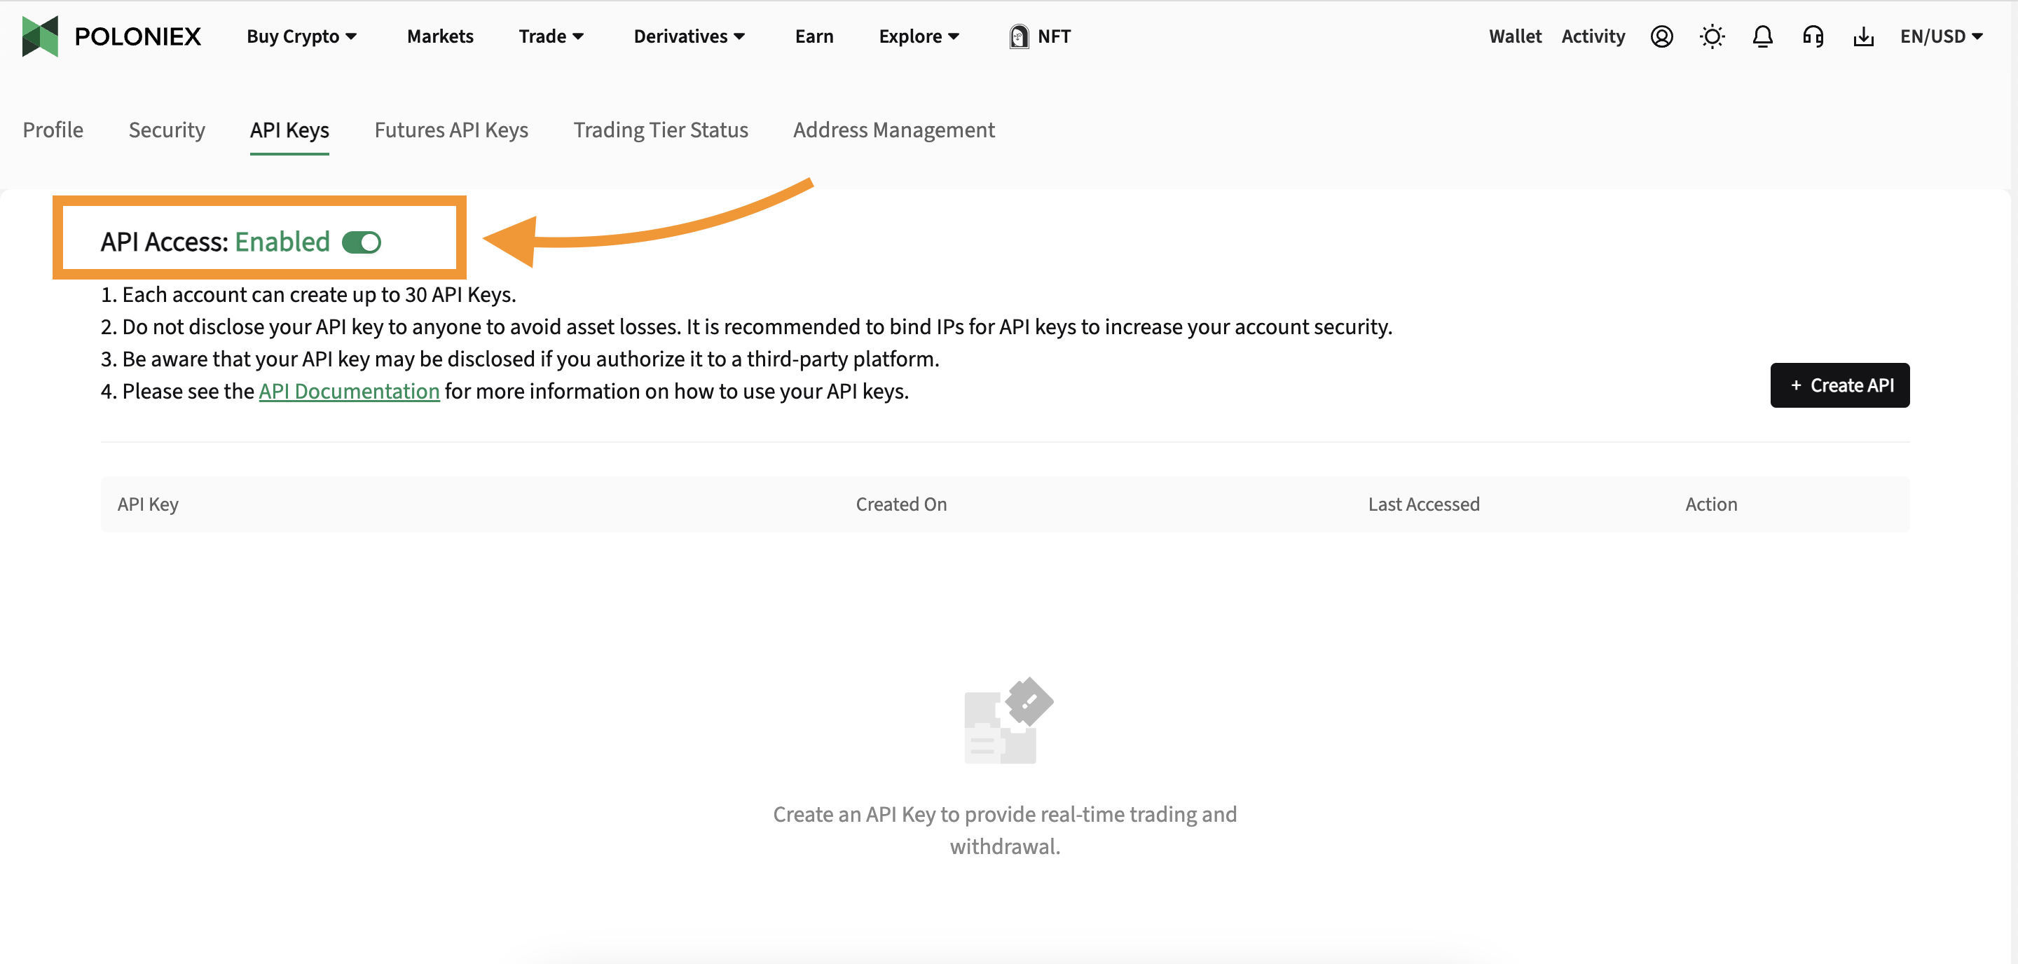Open the Derivatives dropdown
Screen dimensions: 2018x964
pos(689,36)
